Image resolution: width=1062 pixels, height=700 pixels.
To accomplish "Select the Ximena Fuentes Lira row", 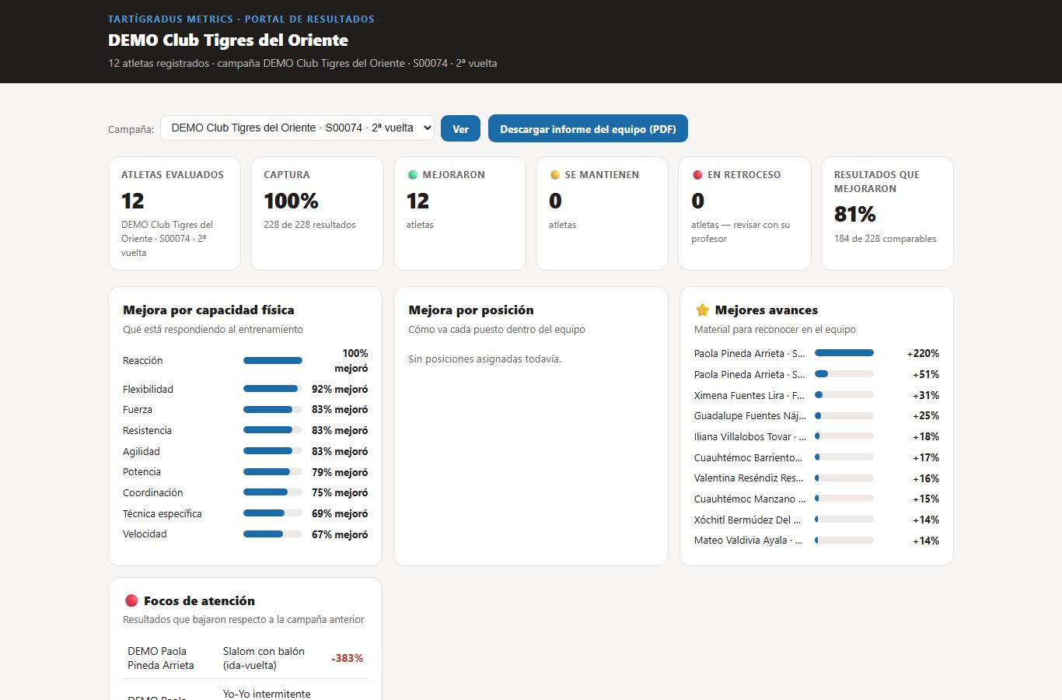I will [x=816, y=395].
